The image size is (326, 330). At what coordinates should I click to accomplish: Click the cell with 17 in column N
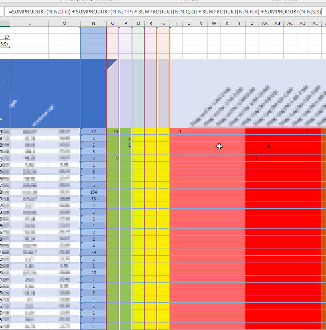point(93,132)
